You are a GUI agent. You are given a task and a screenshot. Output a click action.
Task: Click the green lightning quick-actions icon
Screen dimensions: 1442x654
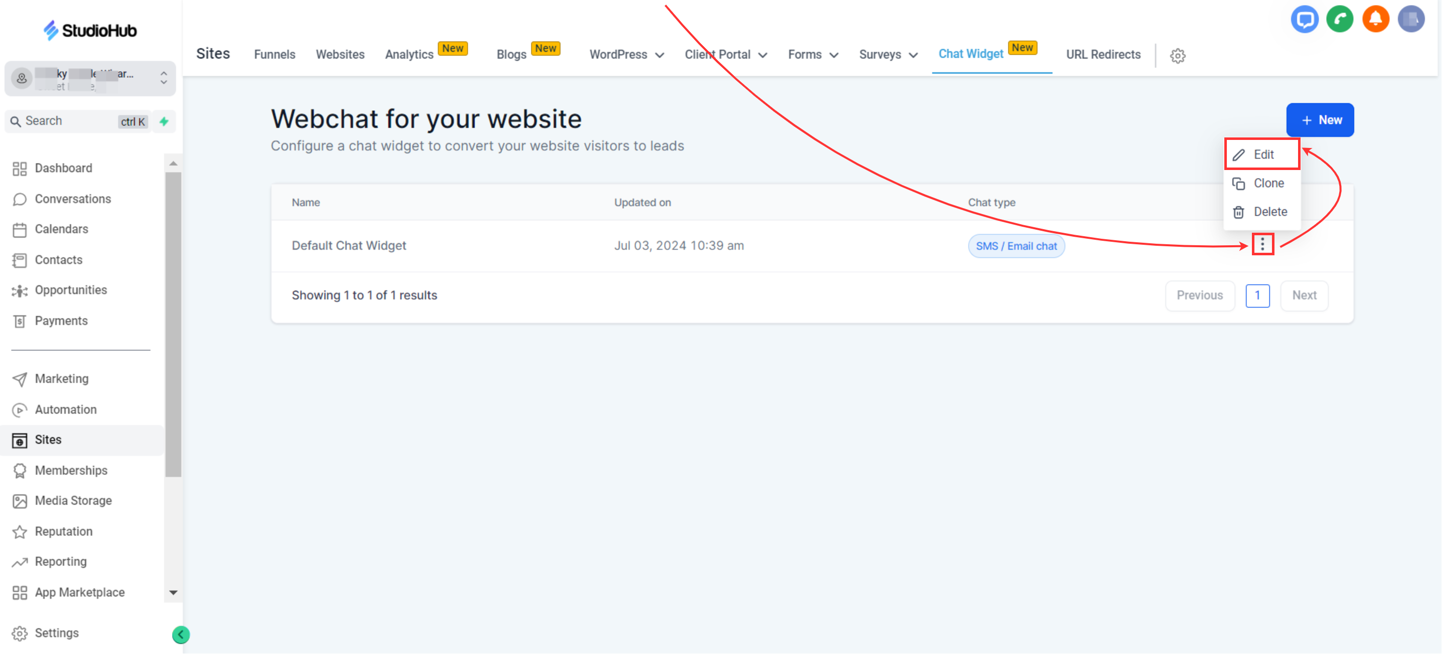coord(164,121)
